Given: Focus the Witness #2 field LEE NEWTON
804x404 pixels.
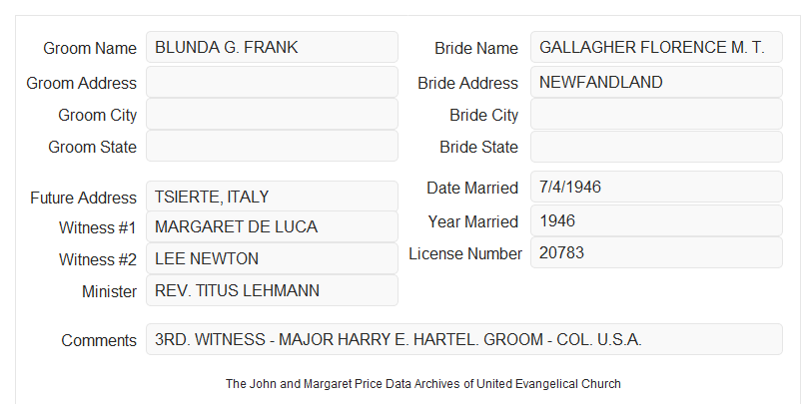Looking at the screenshot, I should coord(272,258).
